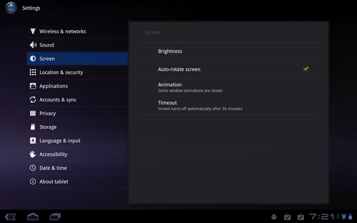
Task: Open the Applications settings section
Action: (74, 86)
